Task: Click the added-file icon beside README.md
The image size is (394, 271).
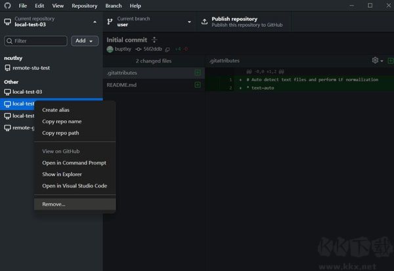Action: click(x=198, y=85)
